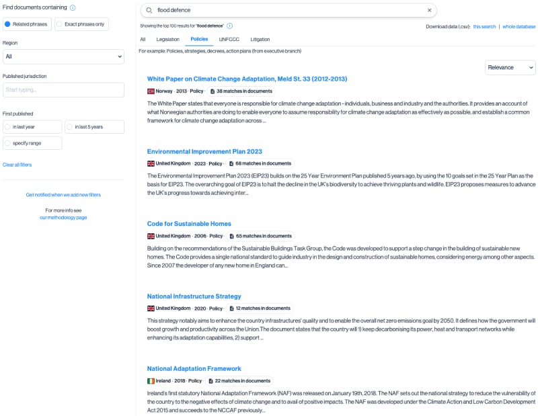Viewport: 538px width, 416px height.
Task: Click the Ireland flag on National Adaptation Framework
Action: (x=151, y=380)
